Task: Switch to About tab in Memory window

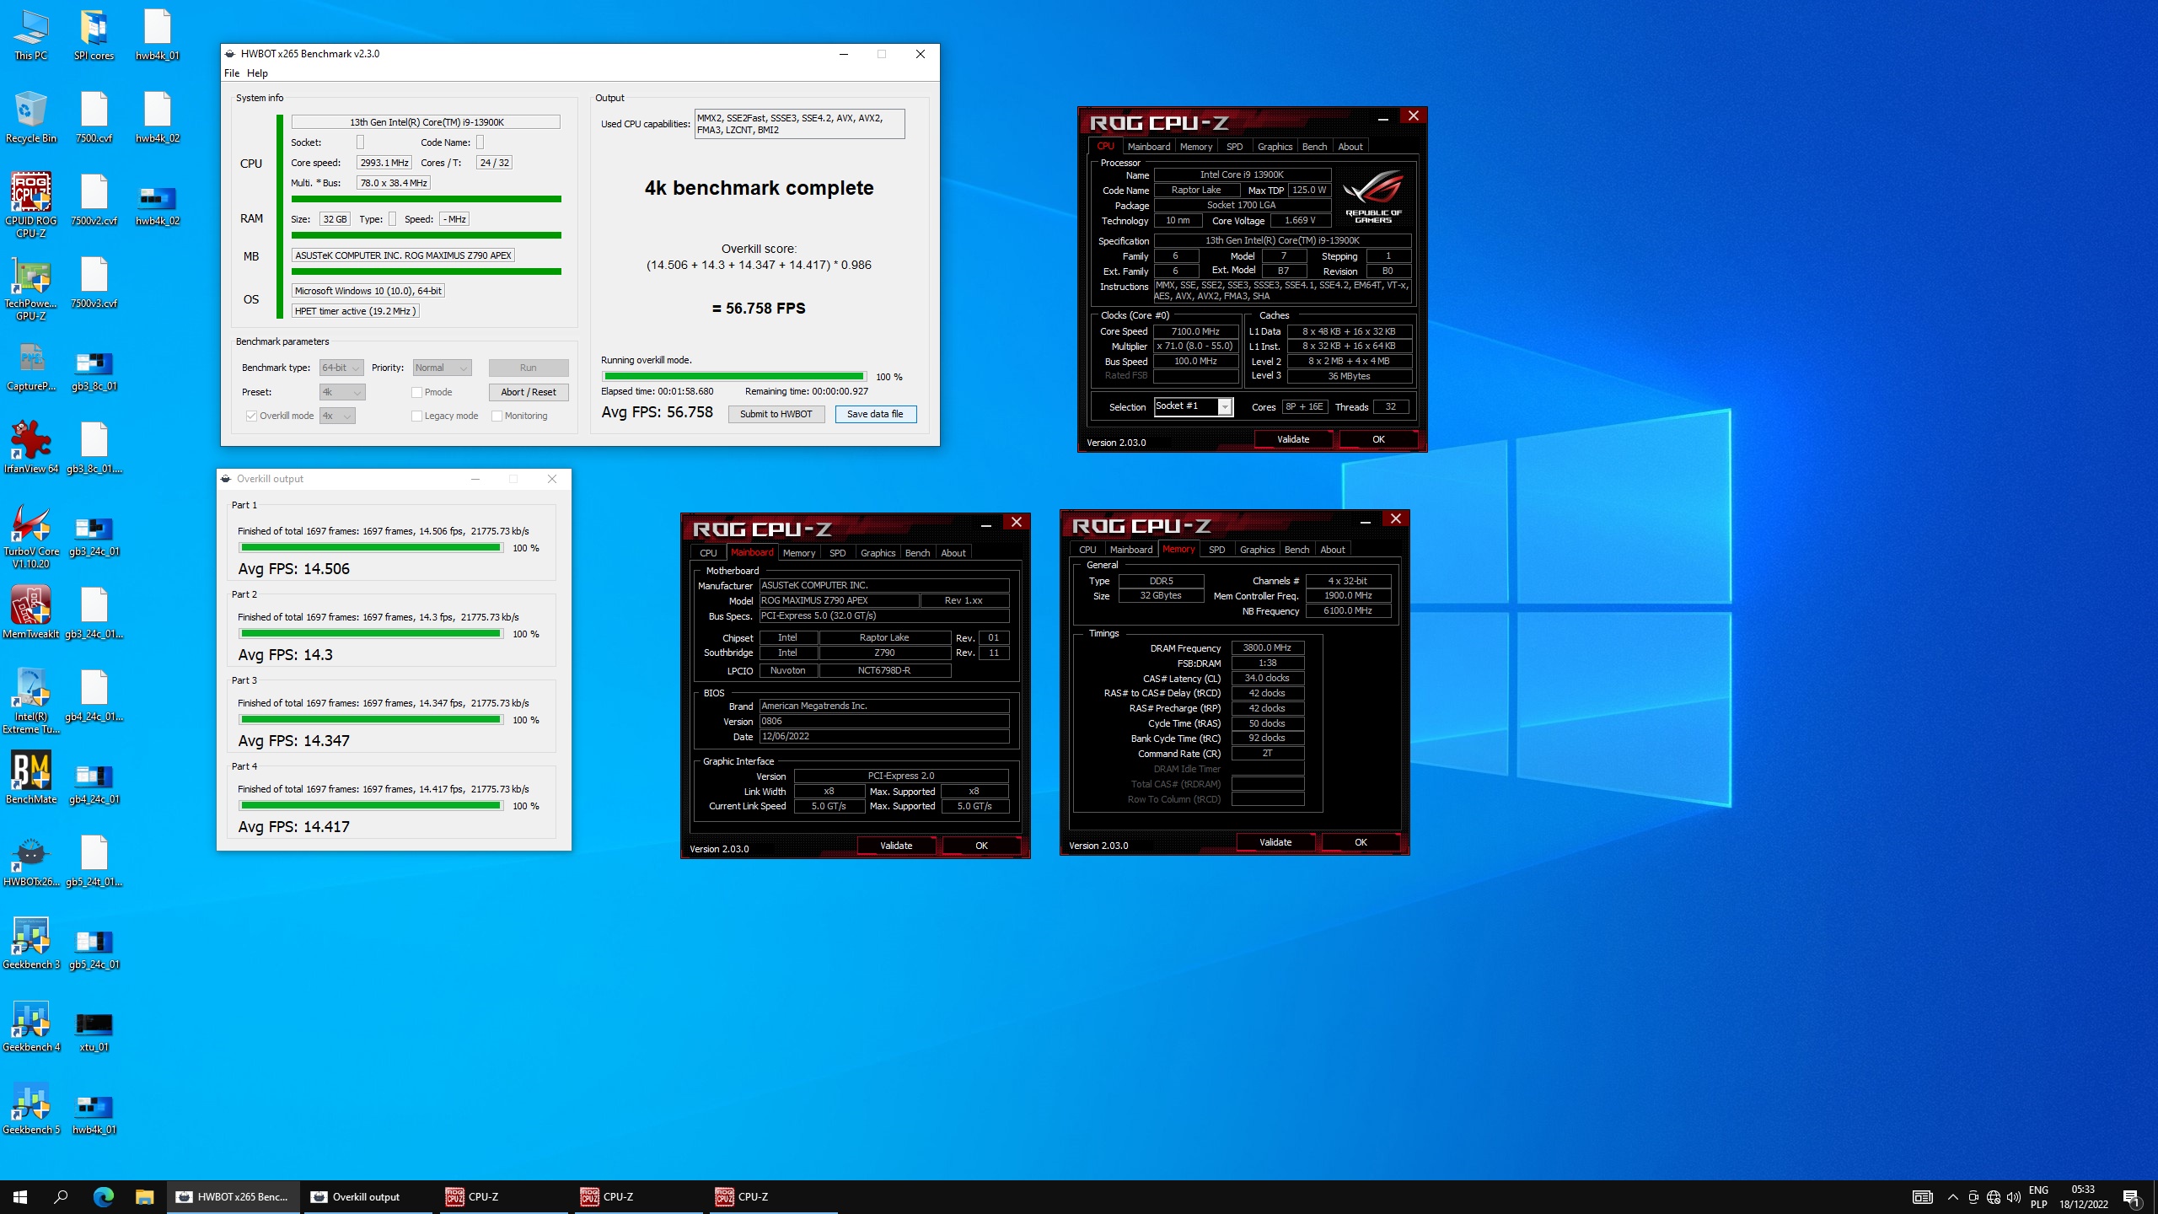Action: coord(1332,550)
